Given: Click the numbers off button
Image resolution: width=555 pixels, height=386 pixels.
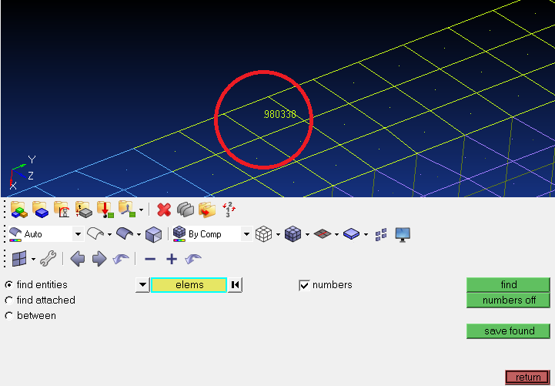Looking at the screenshot, I should [508, 300].
